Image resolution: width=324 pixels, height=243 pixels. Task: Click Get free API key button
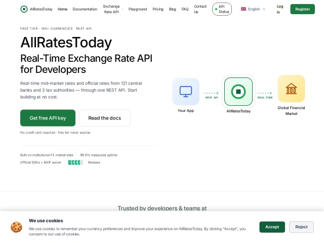tap(48, 118)
